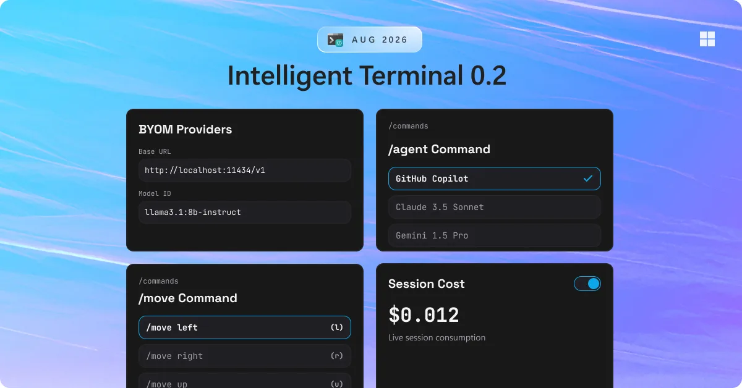Select the /move left command
This screenshot has width=742, height=388.
tap(245, 327)
